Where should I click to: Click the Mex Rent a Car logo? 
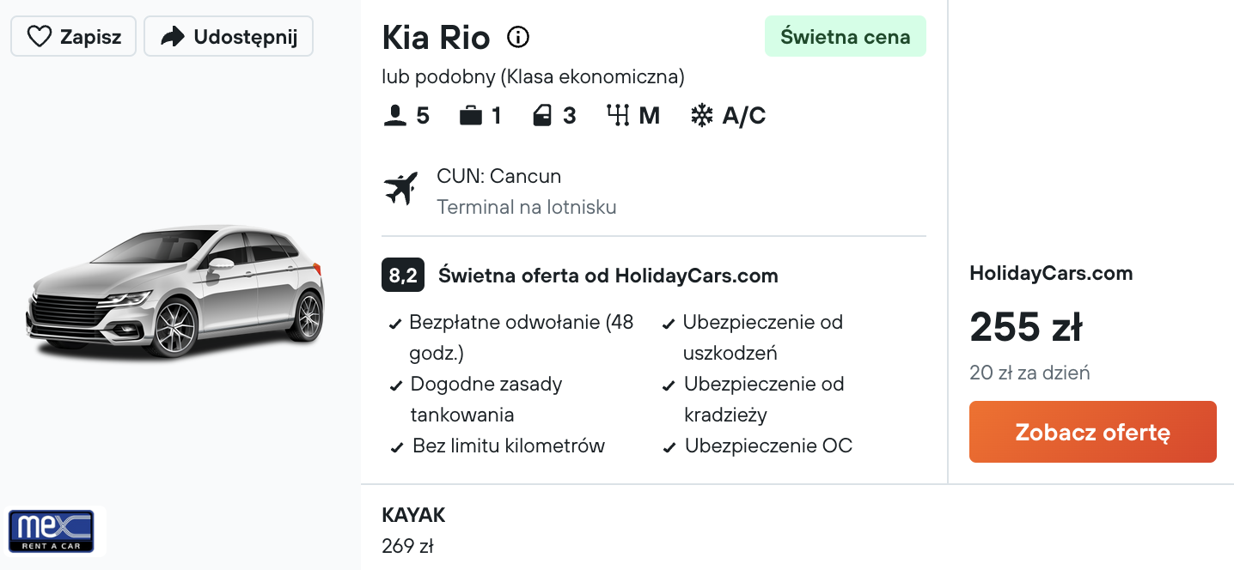click(x=51, y=531)
